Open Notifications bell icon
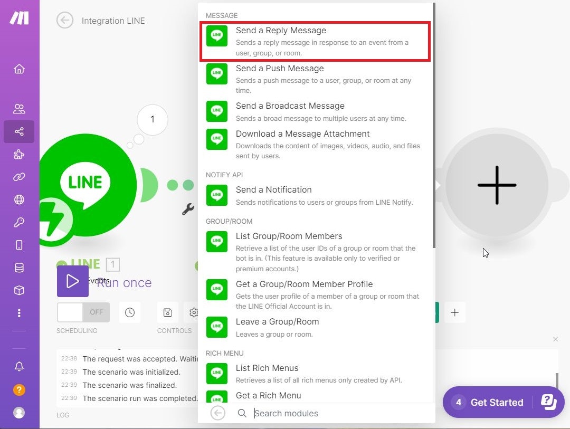The height and width of the screenshot is (429, 570). (x=20, y=366)
